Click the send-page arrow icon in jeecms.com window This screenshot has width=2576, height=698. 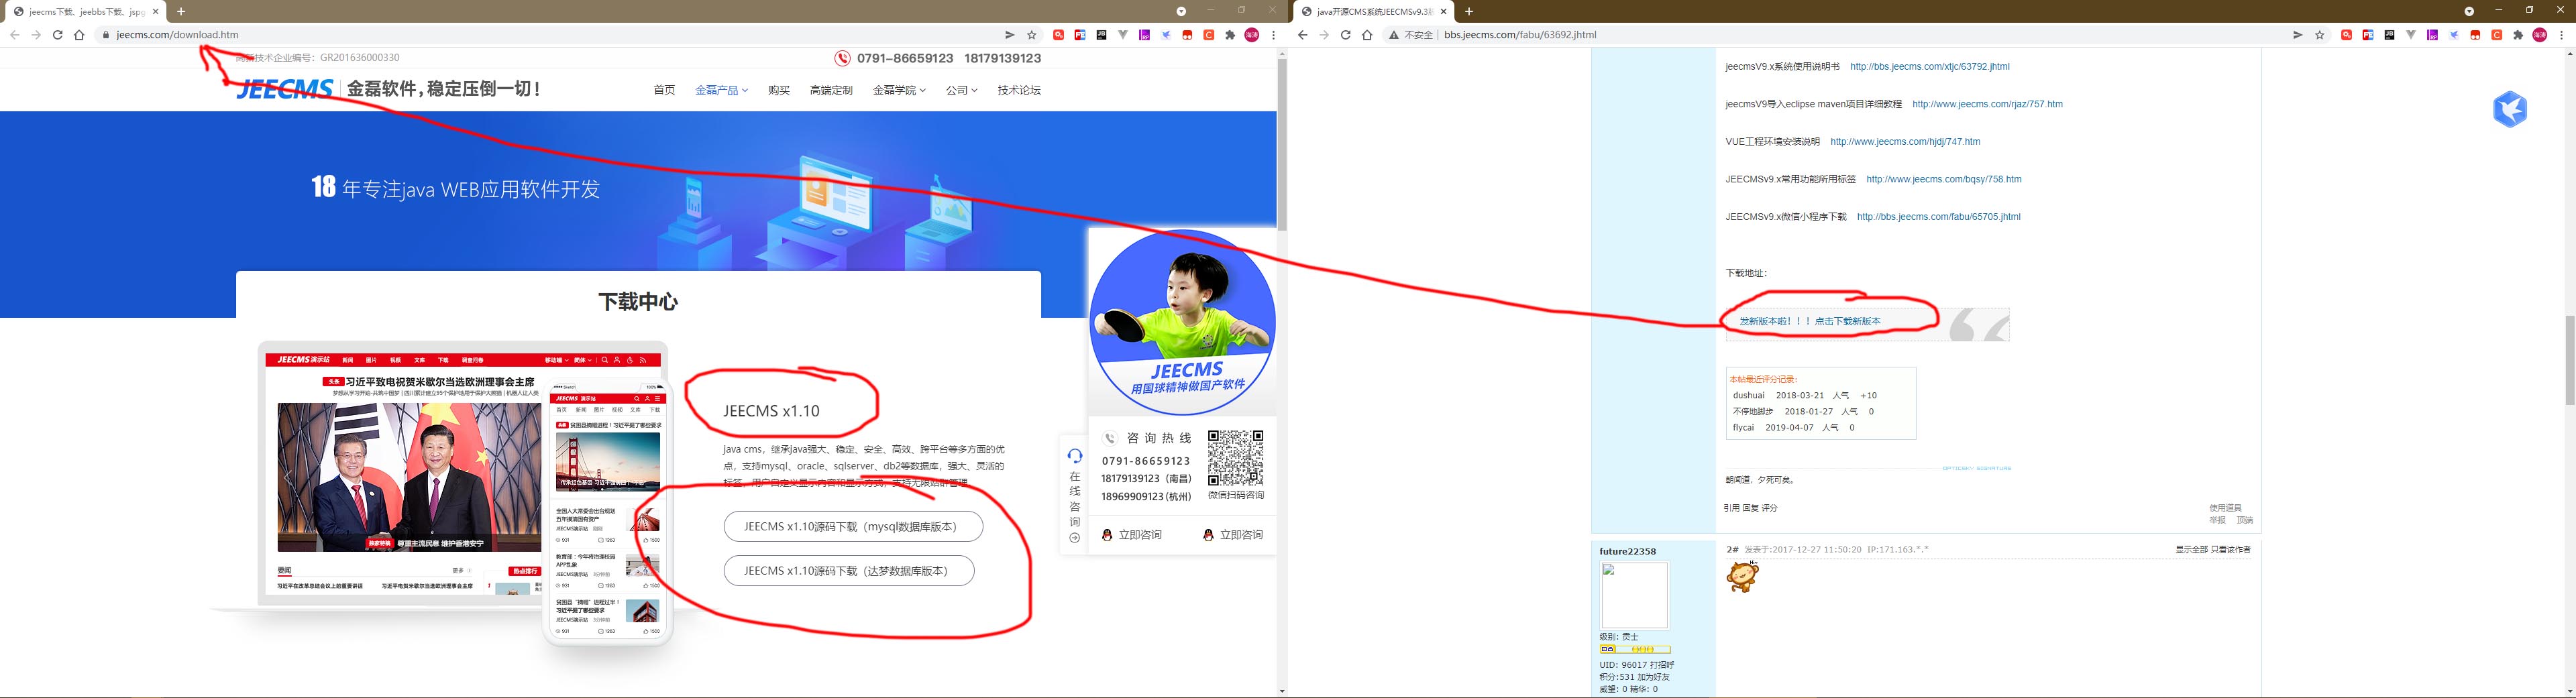(x=1010, y=35)
